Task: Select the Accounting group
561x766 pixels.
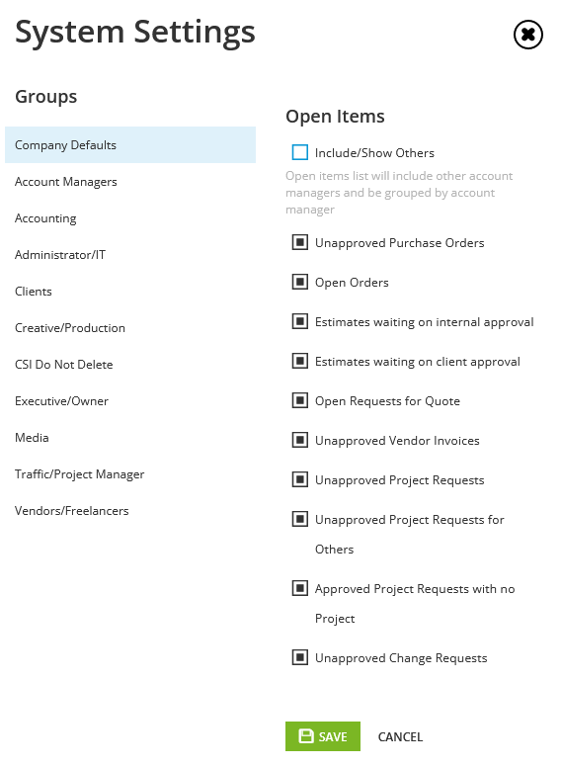Action: tap(130, 218)
